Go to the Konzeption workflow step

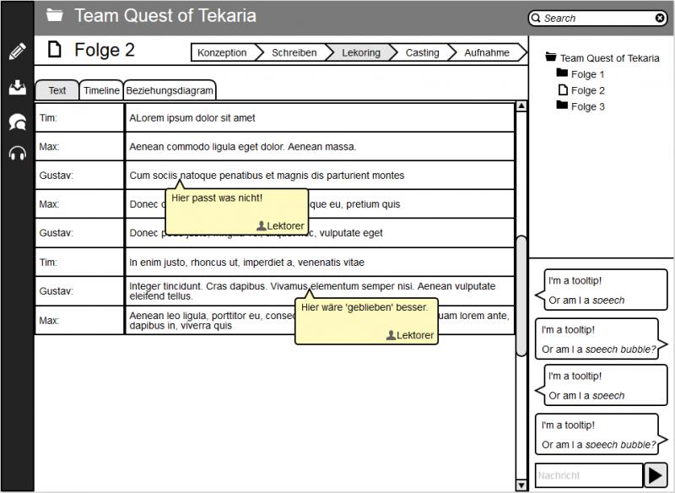[x=222, y=52]
